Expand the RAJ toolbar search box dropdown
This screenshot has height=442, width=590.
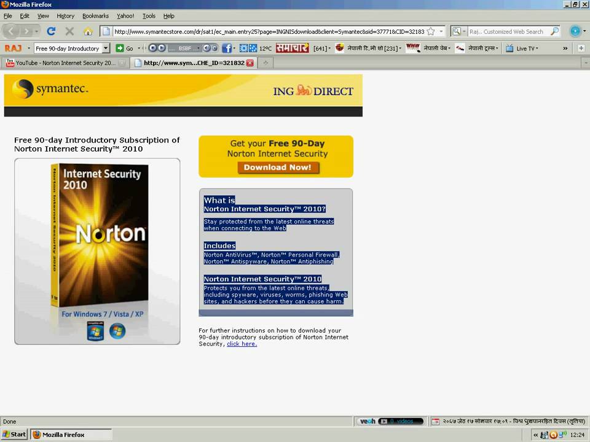click(106, 48)
